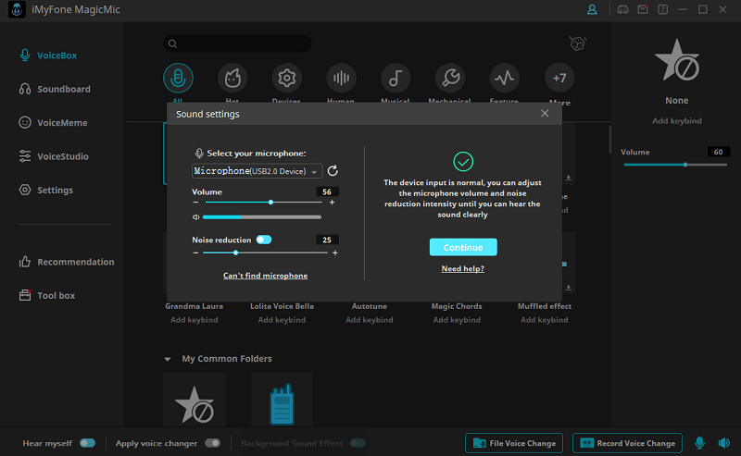
Task: Open Settings in the sidebar
Action: click(x=45, y=191)
